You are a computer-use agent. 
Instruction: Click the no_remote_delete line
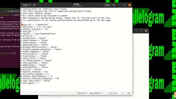[36, 61]
